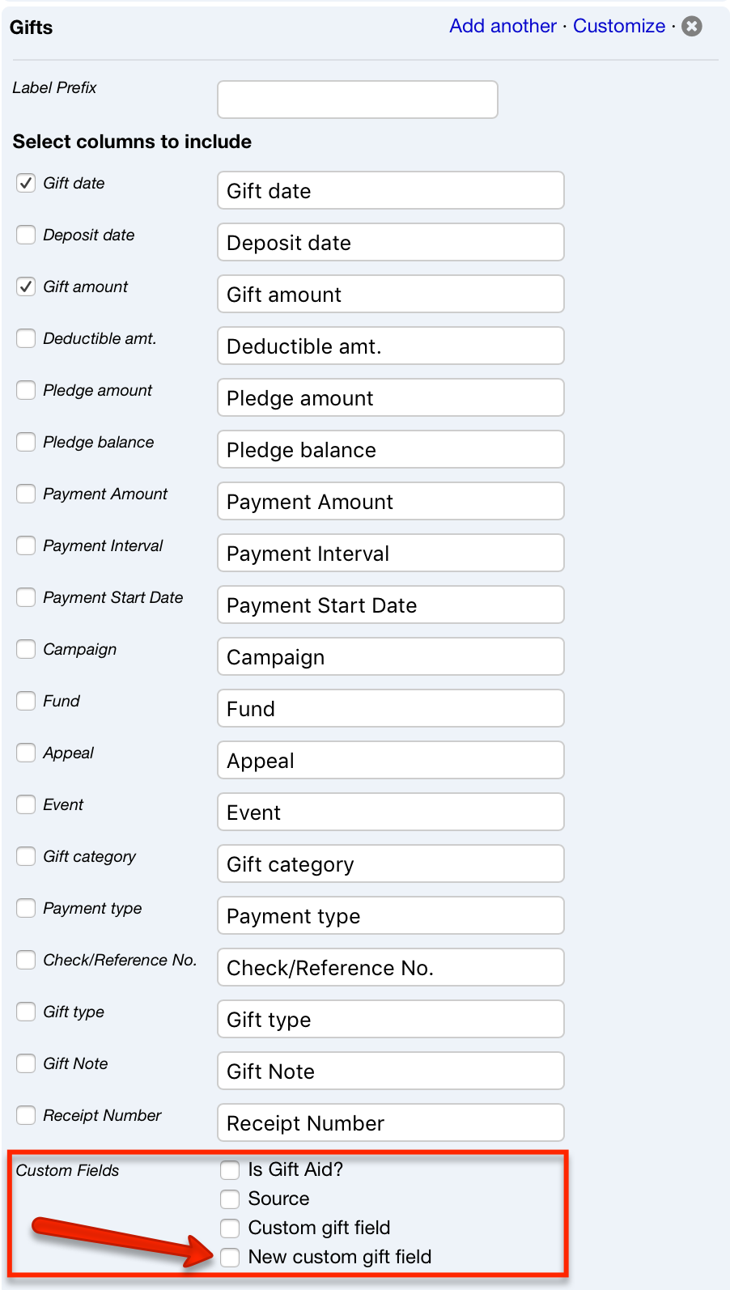Uncheck the Gift amount checkbox
This screenshot has width=730, height=1290.
(25, 286)
